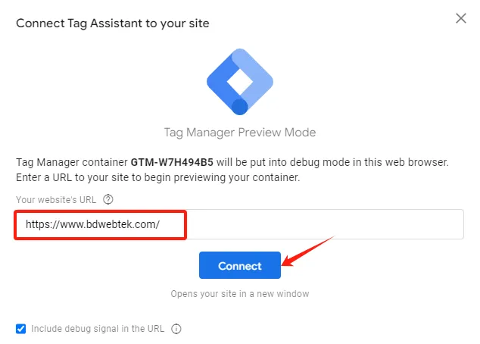Uncheck the Include debug signal checkbox
480x344 pixels.
pyautogui.click(x=20, y=329)
